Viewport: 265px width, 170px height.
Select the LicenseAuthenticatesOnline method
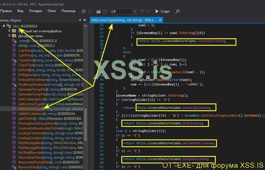(x=51, y=128)
